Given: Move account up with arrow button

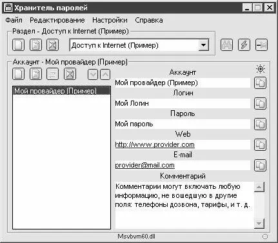Looking at the screenshot, I should (x=105, y=75).
